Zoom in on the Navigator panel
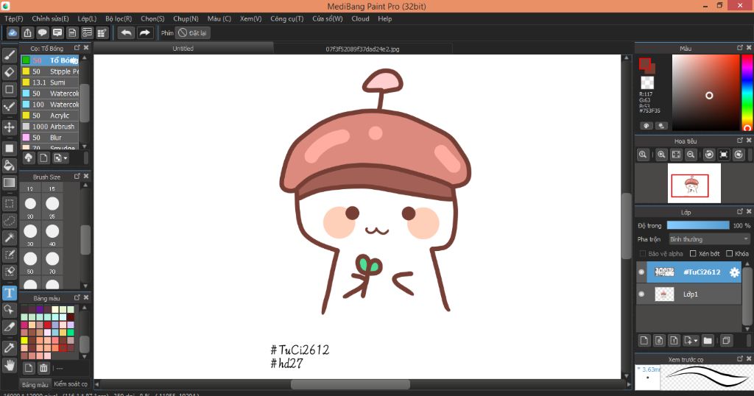Viewport: 754px width, 396px height. click(661, 155)
